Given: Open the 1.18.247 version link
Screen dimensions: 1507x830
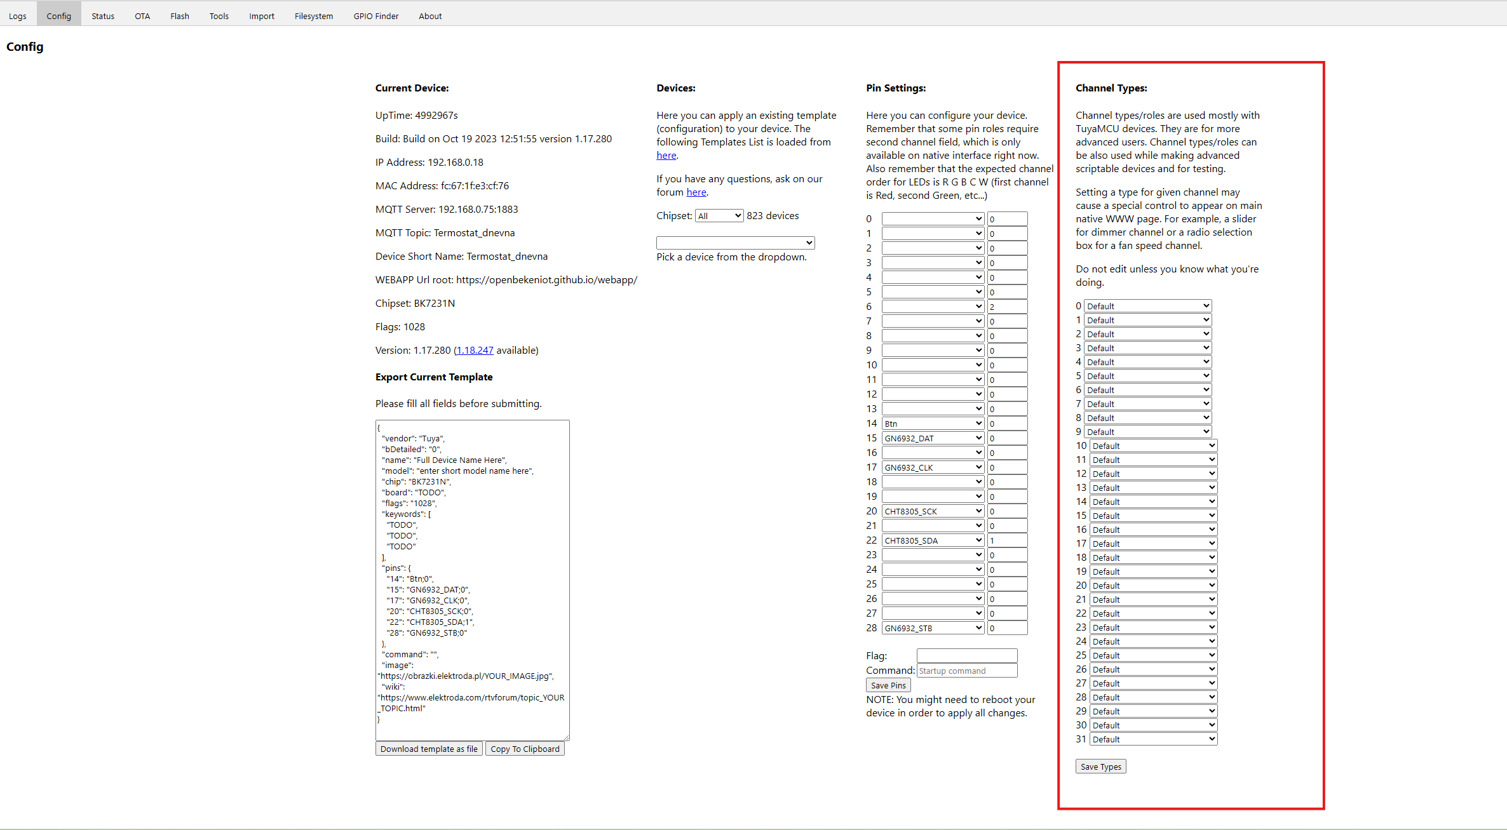Looking at the screenshot, I should coord(475,351).
